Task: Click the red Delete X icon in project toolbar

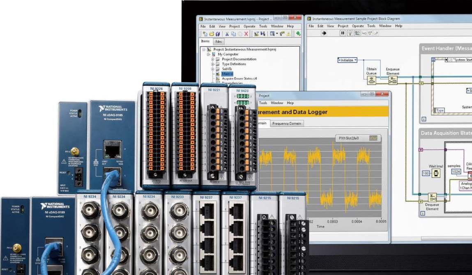Action: pyautogui.click(x=246, y=34)
